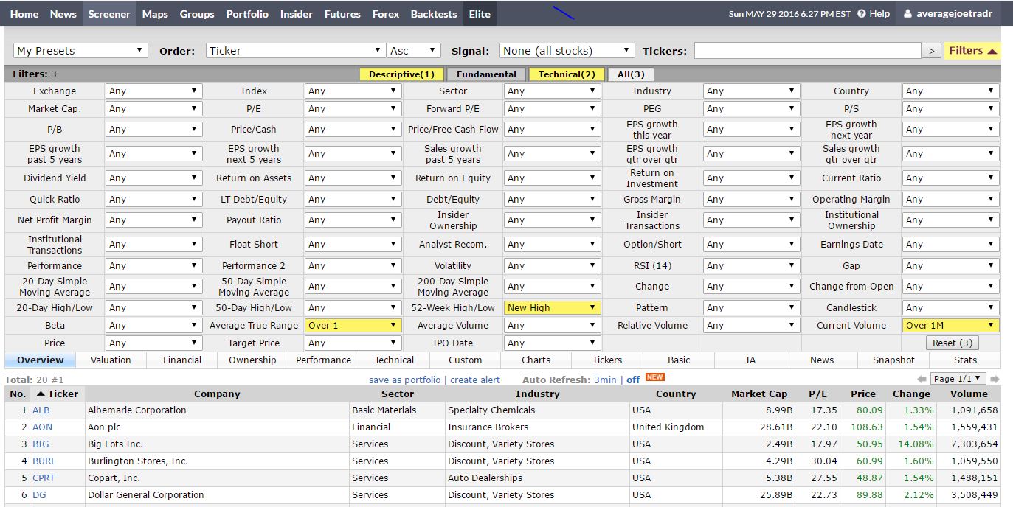Sort by the Change column header
This screenshot has height=507, width=1013.
pos(911,394)
